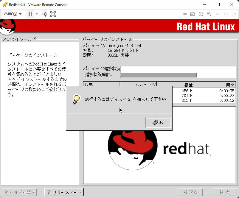This screenshot has width=239, height=198.
Task: Click the 0:00:12 time value
Action: coord(227,100)
